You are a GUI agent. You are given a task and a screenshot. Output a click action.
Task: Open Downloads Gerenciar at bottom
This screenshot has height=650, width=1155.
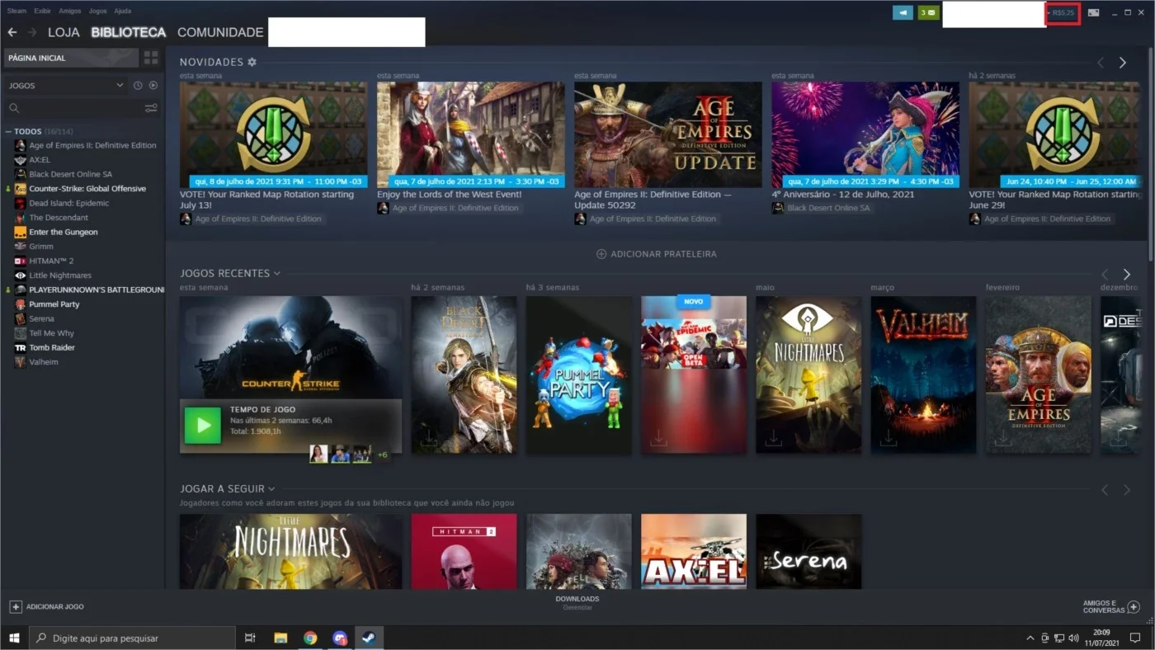577,603
